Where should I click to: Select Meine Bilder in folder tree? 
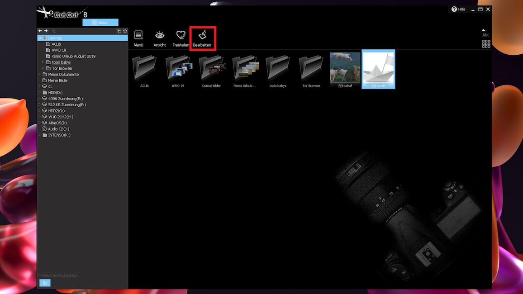click(58, 81)
